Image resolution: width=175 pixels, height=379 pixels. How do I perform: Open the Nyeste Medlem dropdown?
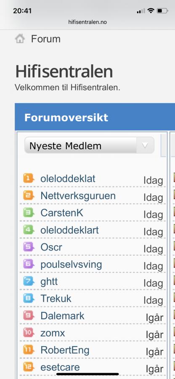[89, 146]
